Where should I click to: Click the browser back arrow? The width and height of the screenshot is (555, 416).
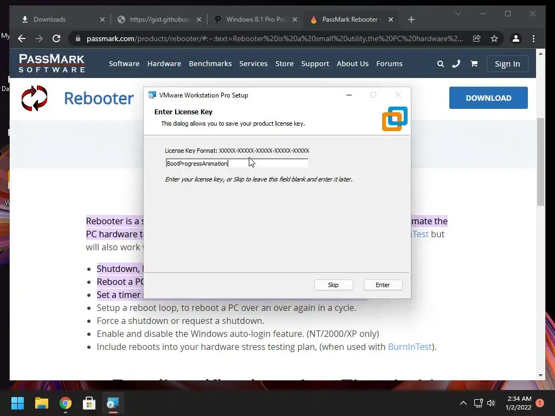click(x=22, y=38)
